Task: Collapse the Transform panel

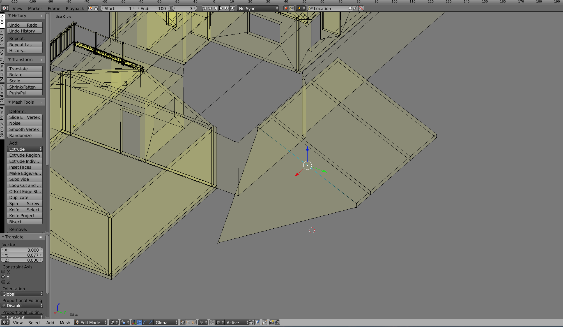Action: click(10, 60)
